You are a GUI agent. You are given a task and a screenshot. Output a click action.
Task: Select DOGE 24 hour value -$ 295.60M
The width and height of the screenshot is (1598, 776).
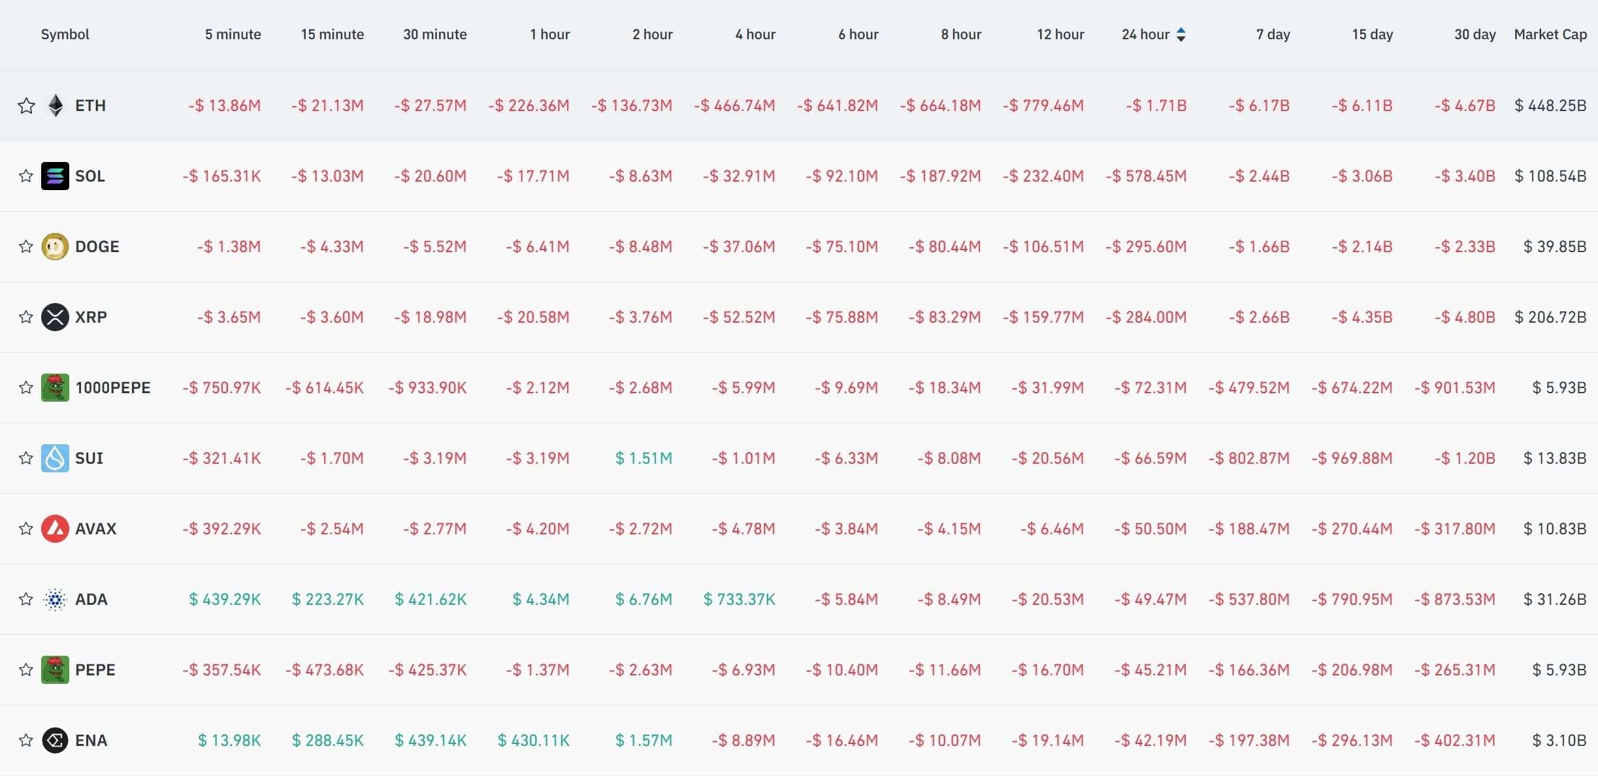point(1146,247)
